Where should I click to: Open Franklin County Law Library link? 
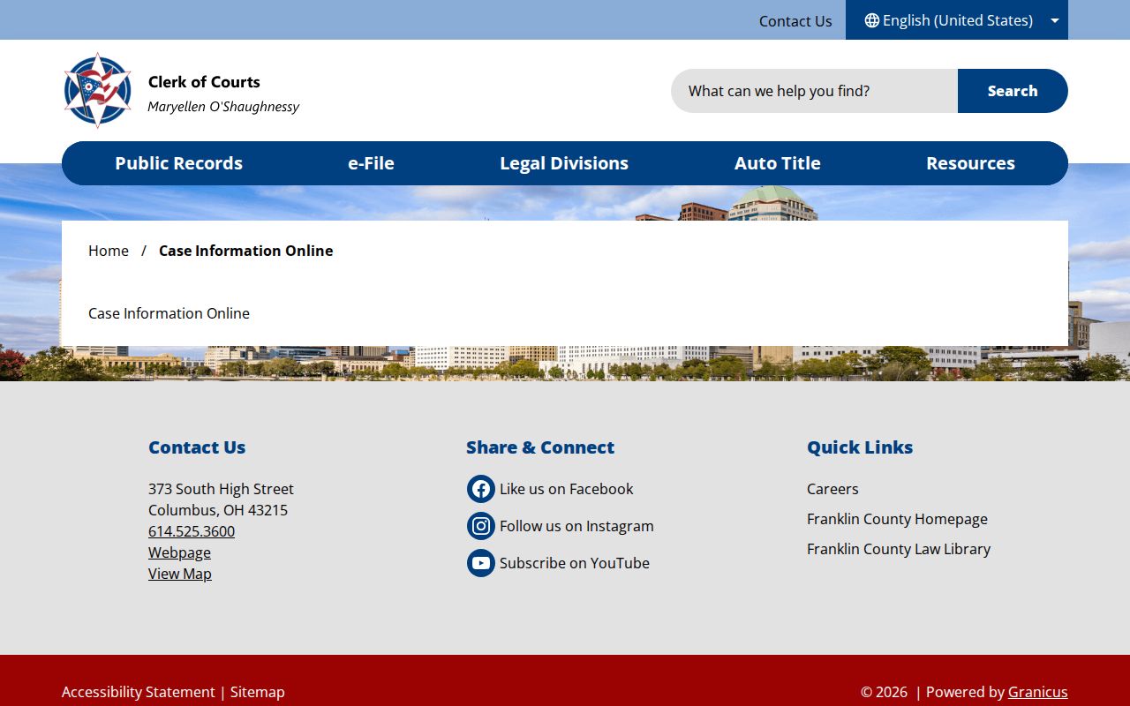point(899,549)
